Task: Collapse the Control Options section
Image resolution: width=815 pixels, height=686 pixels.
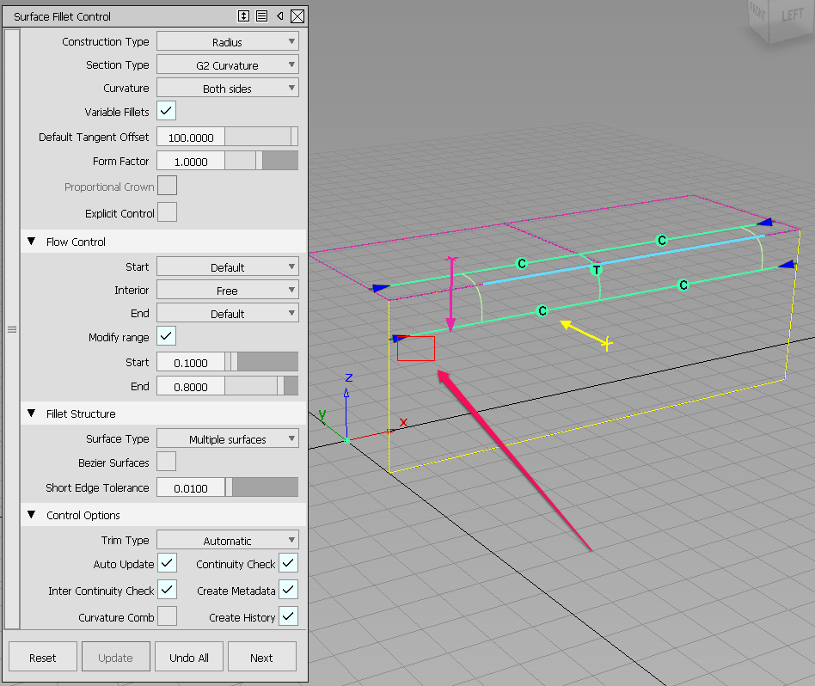Action: (32, 515)
